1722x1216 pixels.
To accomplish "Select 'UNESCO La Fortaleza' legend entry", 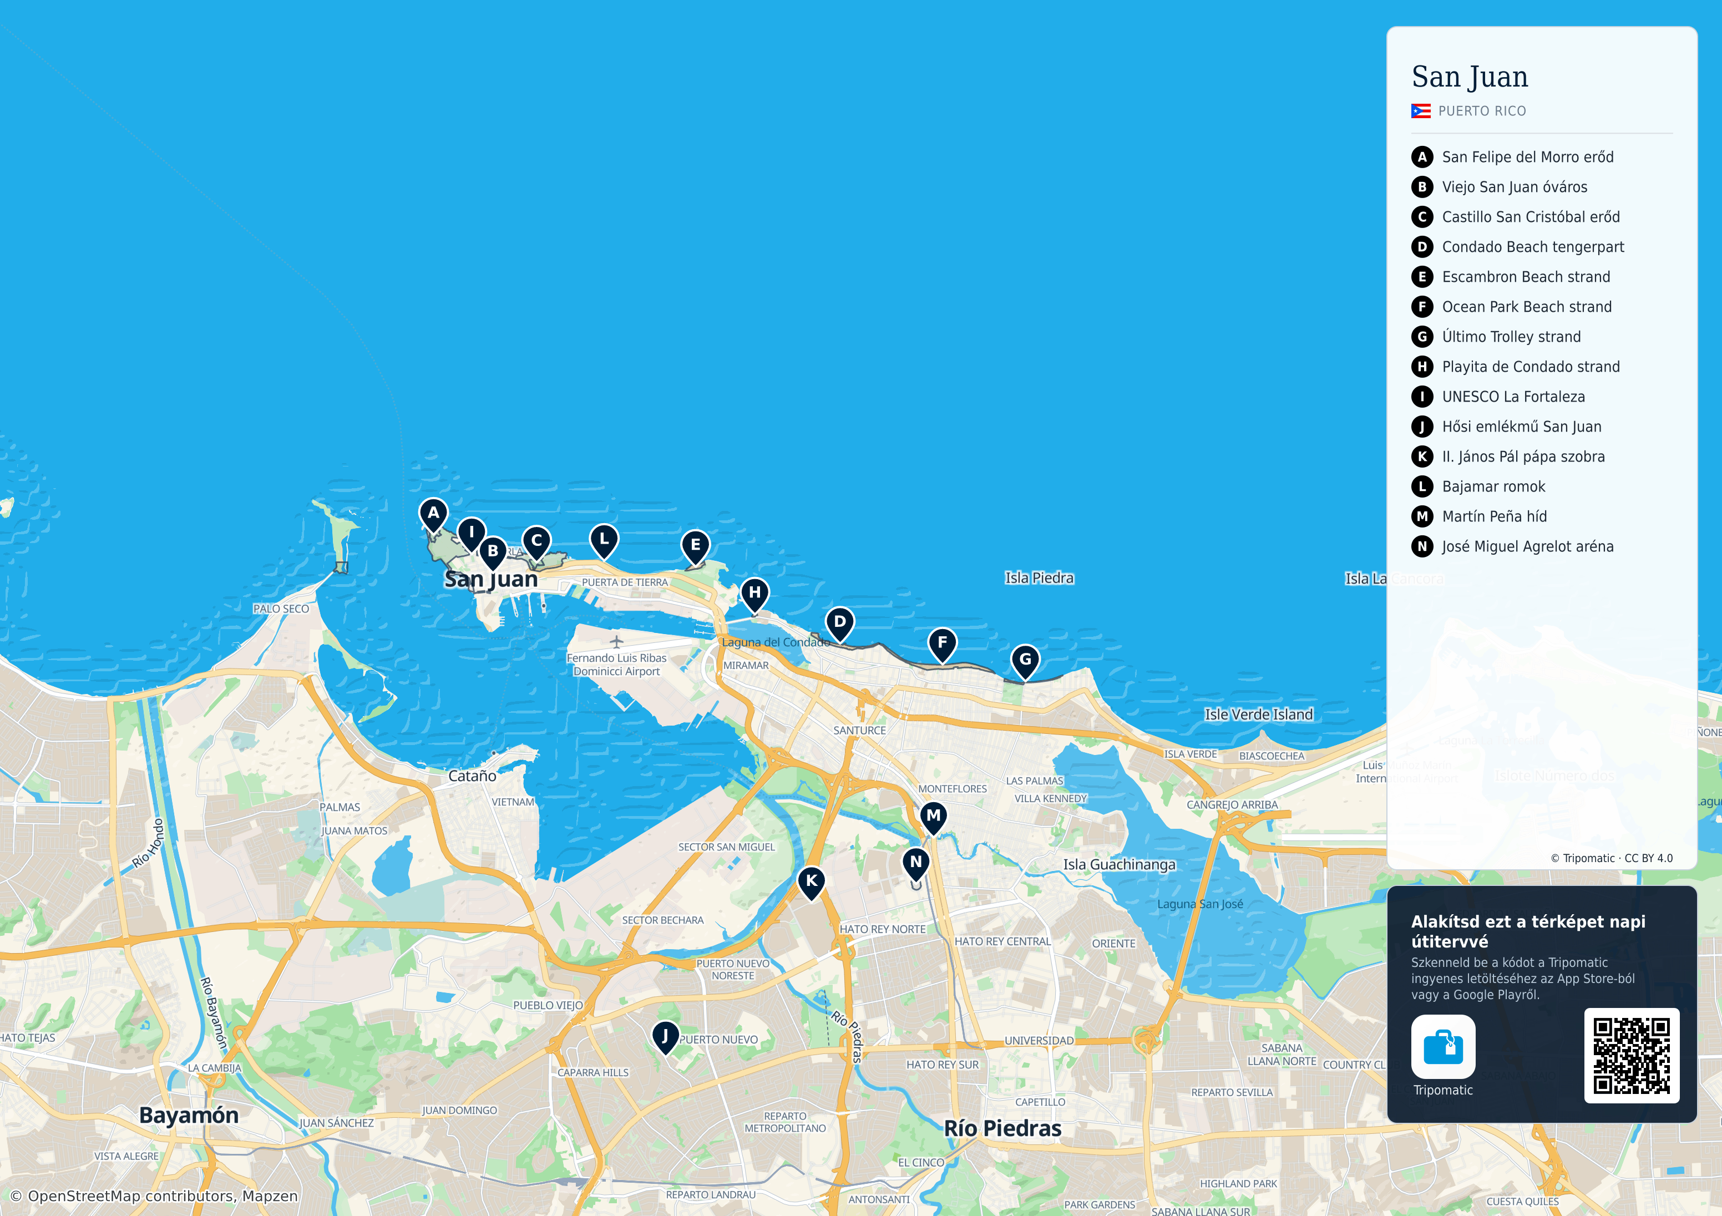I will click(1513, 397).
